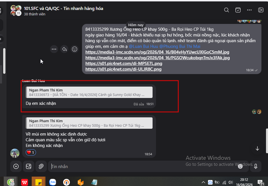
Task: Click the heart reaction with count 1
Action: coord(31,152)
